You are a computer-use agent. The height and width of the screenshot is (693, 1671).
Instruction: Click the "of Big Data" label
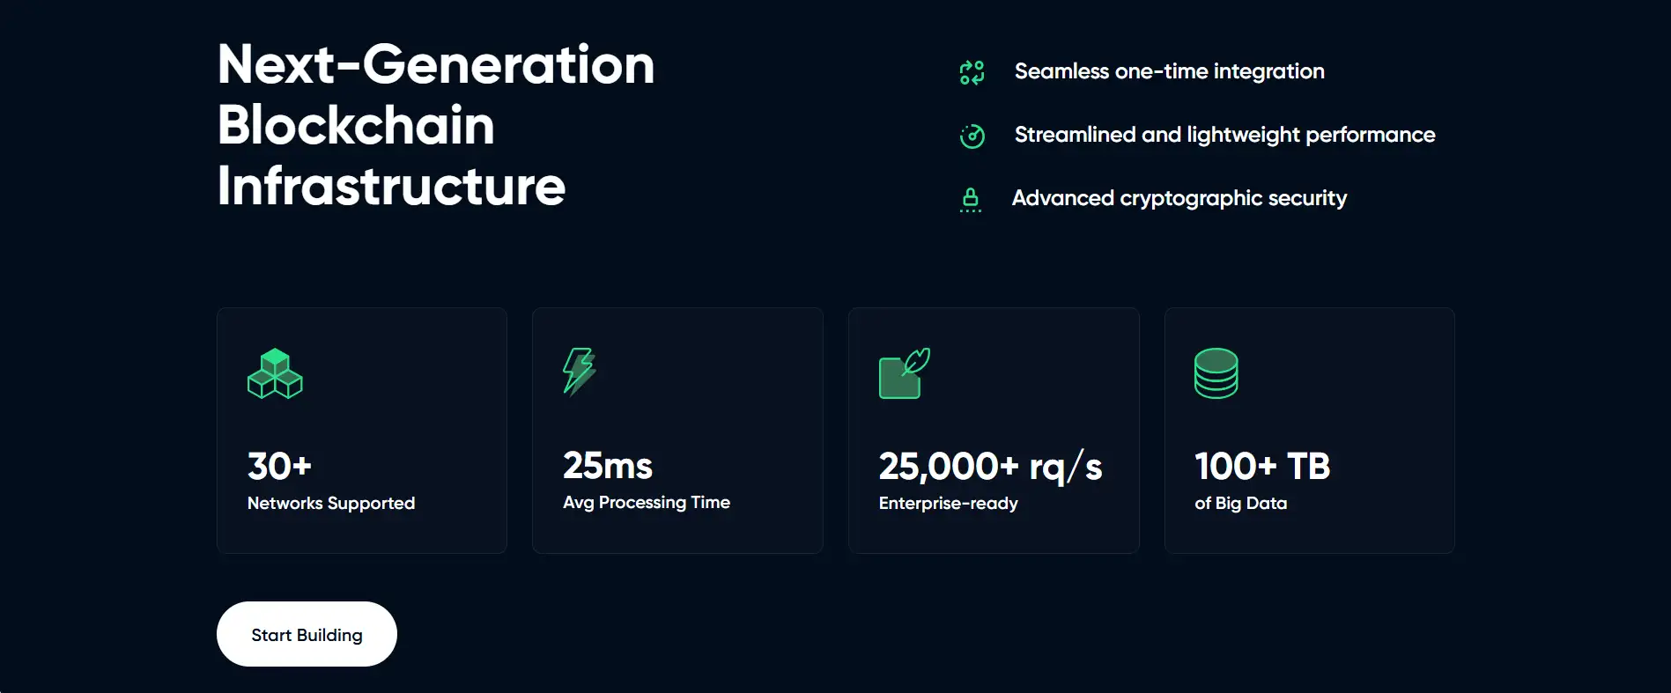coord(1240,503)
